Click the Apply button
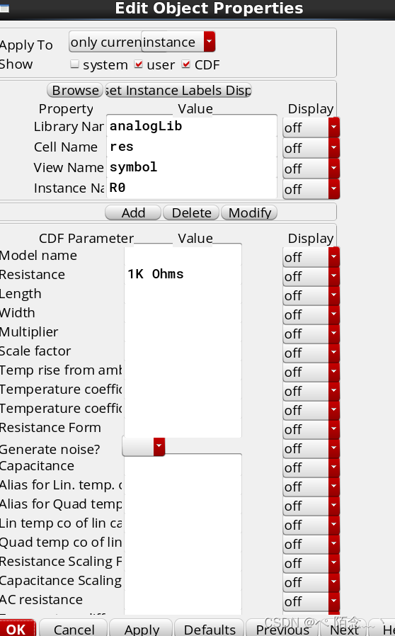This screenshot has width=395, height=636. tap(142, 629)
